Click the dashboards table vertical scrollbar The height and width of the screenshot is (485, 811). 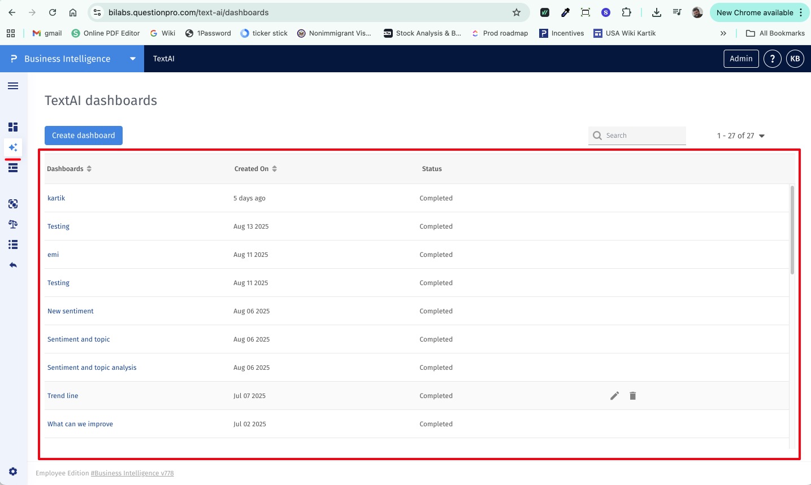792,230
